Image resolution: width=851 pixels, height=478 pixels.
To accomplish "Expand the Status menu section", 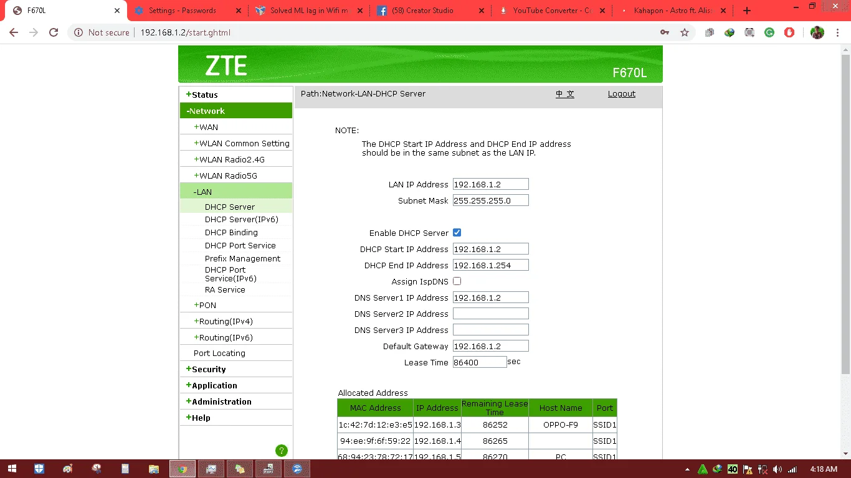I will [x=202, y=95].
